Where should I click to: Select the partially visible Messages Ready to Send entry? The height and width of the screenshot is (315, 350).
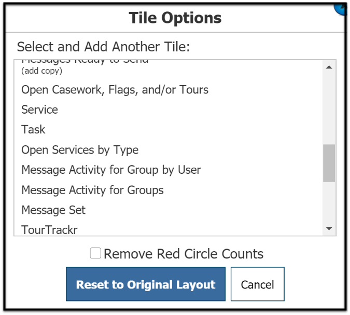(85, 61)
